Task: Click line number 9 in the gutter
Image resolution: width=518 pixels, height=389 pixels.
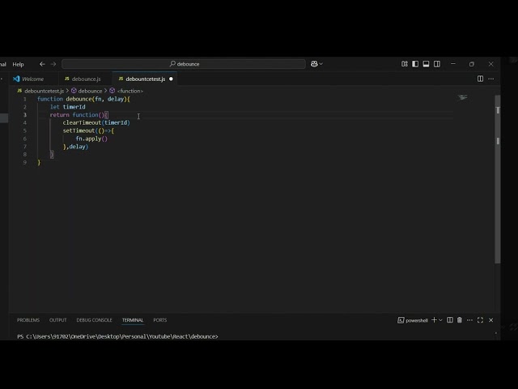Action: click(x=25, y=162)
